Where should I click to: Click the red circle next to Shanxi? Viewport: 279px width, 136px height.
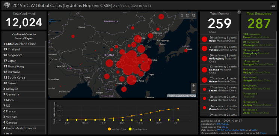point(204,89)
